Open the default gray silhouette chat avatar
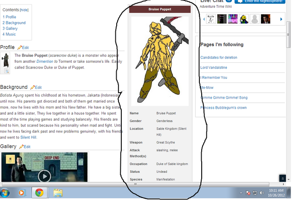 [x=254, y=19]
